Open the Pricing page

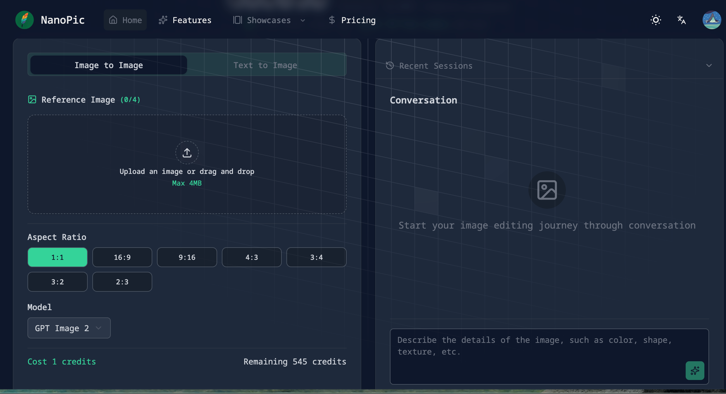click(x=352, y=20)
